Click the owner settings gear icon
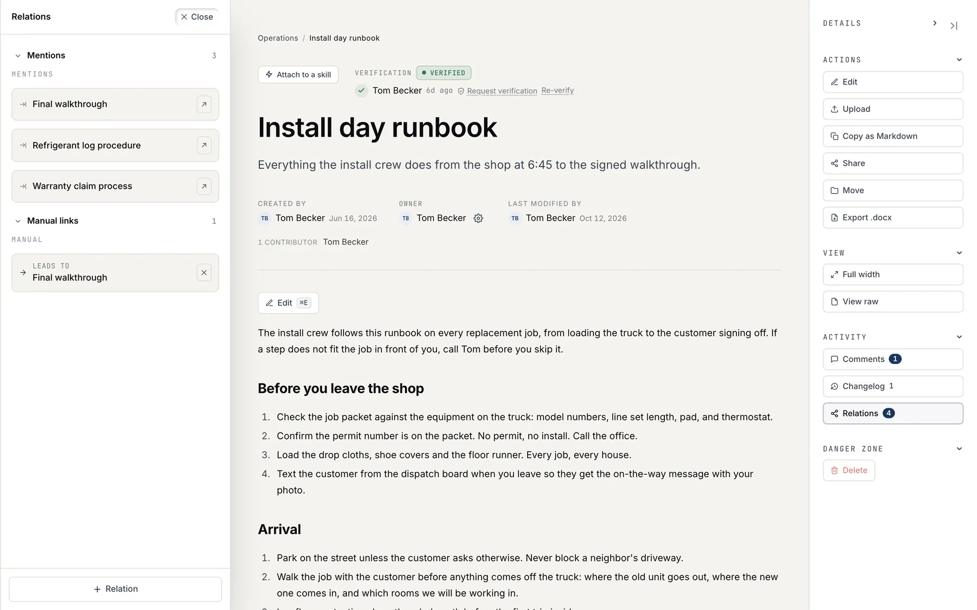This screenshot has width=977, height=610. [x=478, y=218]
